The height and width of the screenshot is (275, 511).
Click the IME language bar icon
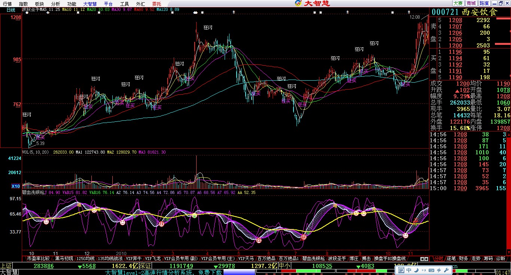pyautogui.click(x=401, y=270)
